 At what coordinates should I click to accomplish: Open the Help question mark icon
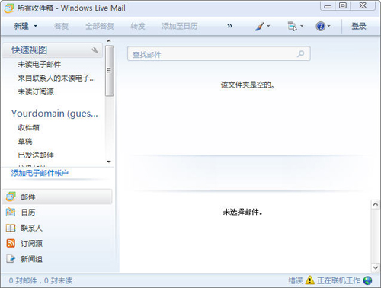click(x=321, y=26)
